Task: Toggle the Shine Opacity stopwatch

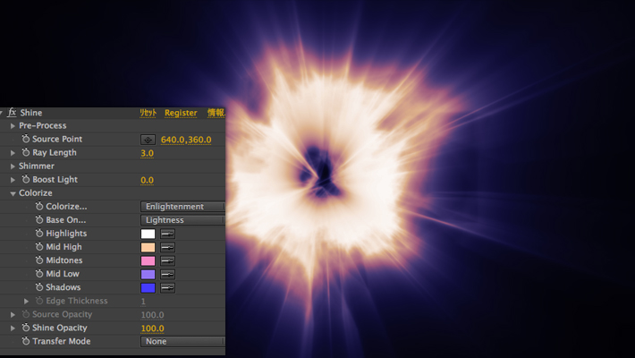Action: pos(25,328)
